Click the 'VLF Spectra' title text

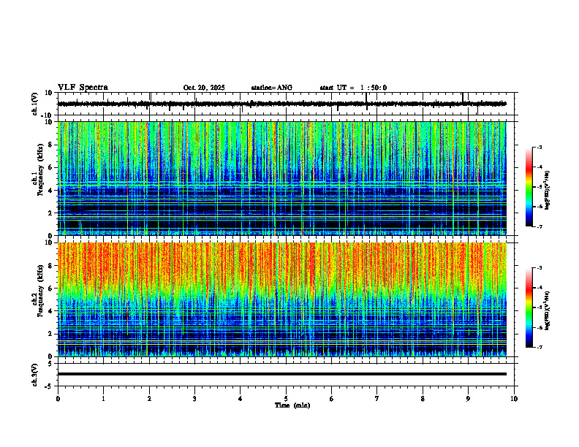[x=83, y=87]
